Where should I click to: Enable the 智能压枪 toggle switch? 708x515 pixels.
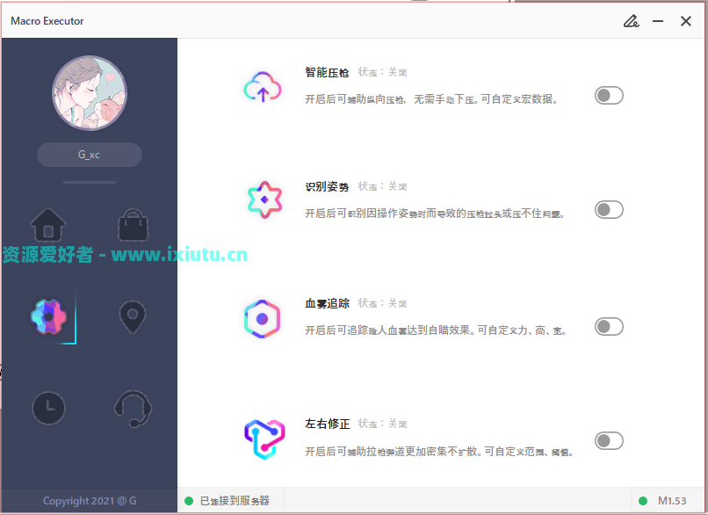(x=609, y=95)
